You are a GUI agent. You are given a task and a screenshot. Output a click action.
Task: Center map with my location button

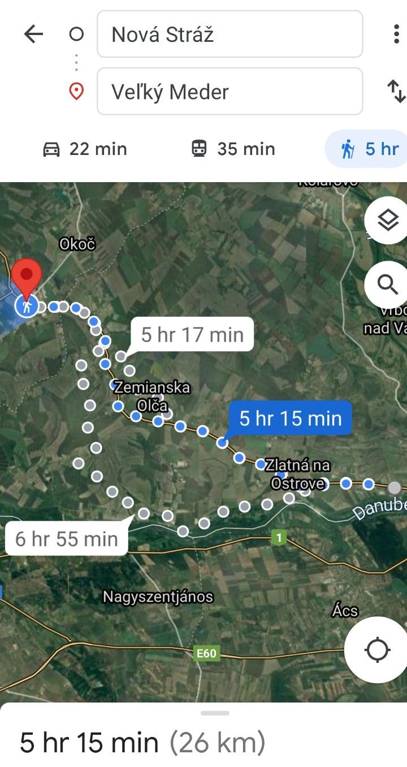pos(377,649)
